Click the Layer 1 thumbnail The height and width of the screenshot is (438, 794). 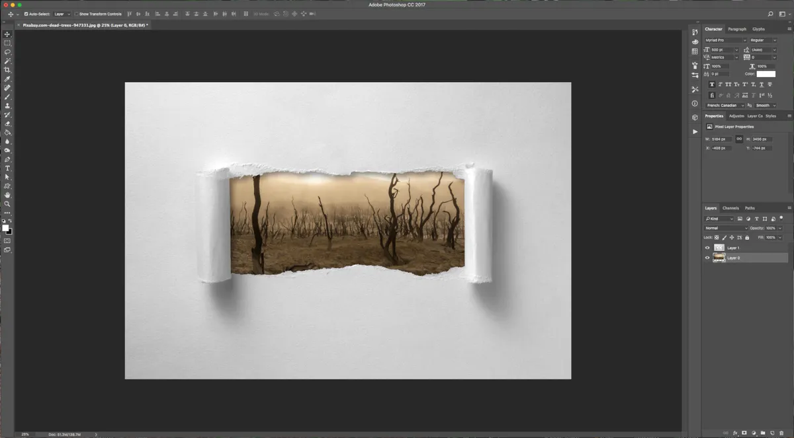click(719, 248)
